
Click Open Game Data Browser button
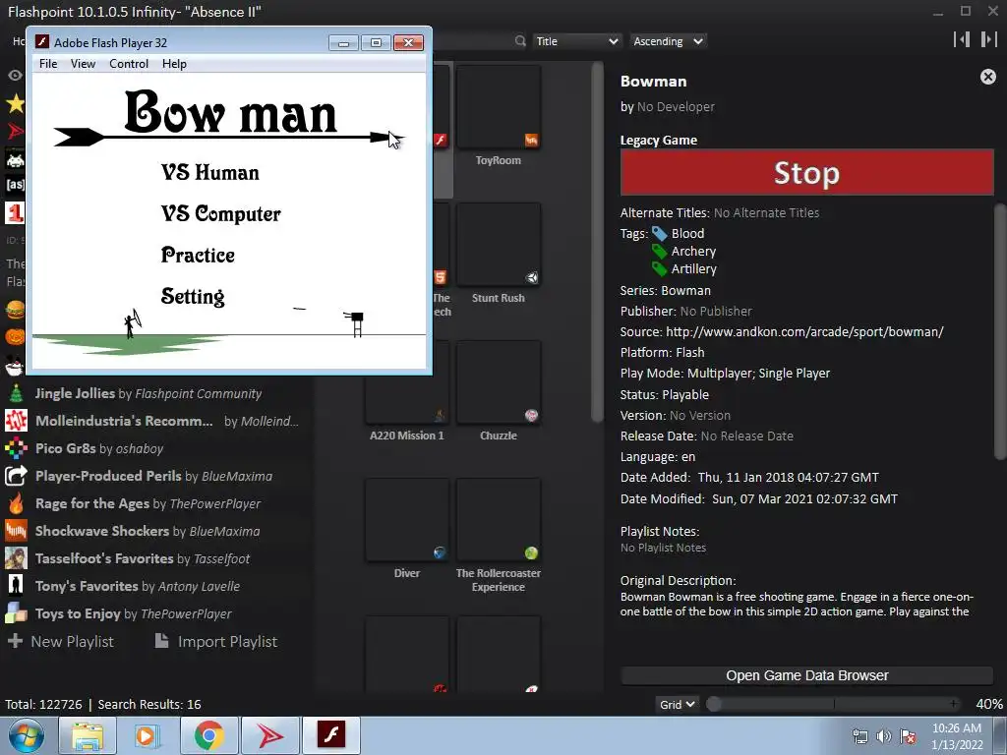click(806, 675)
